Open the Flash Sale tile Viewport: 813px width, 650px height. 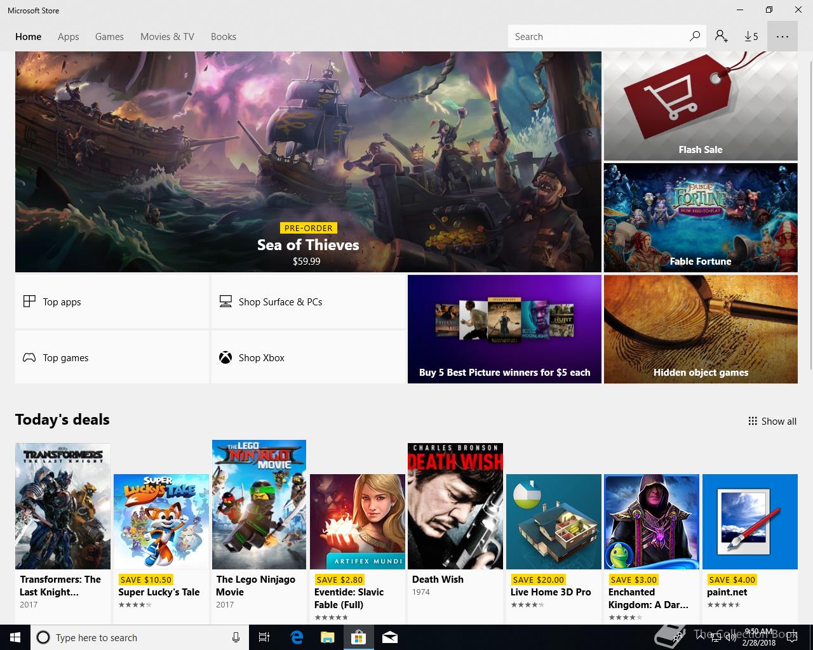[701, 106]
